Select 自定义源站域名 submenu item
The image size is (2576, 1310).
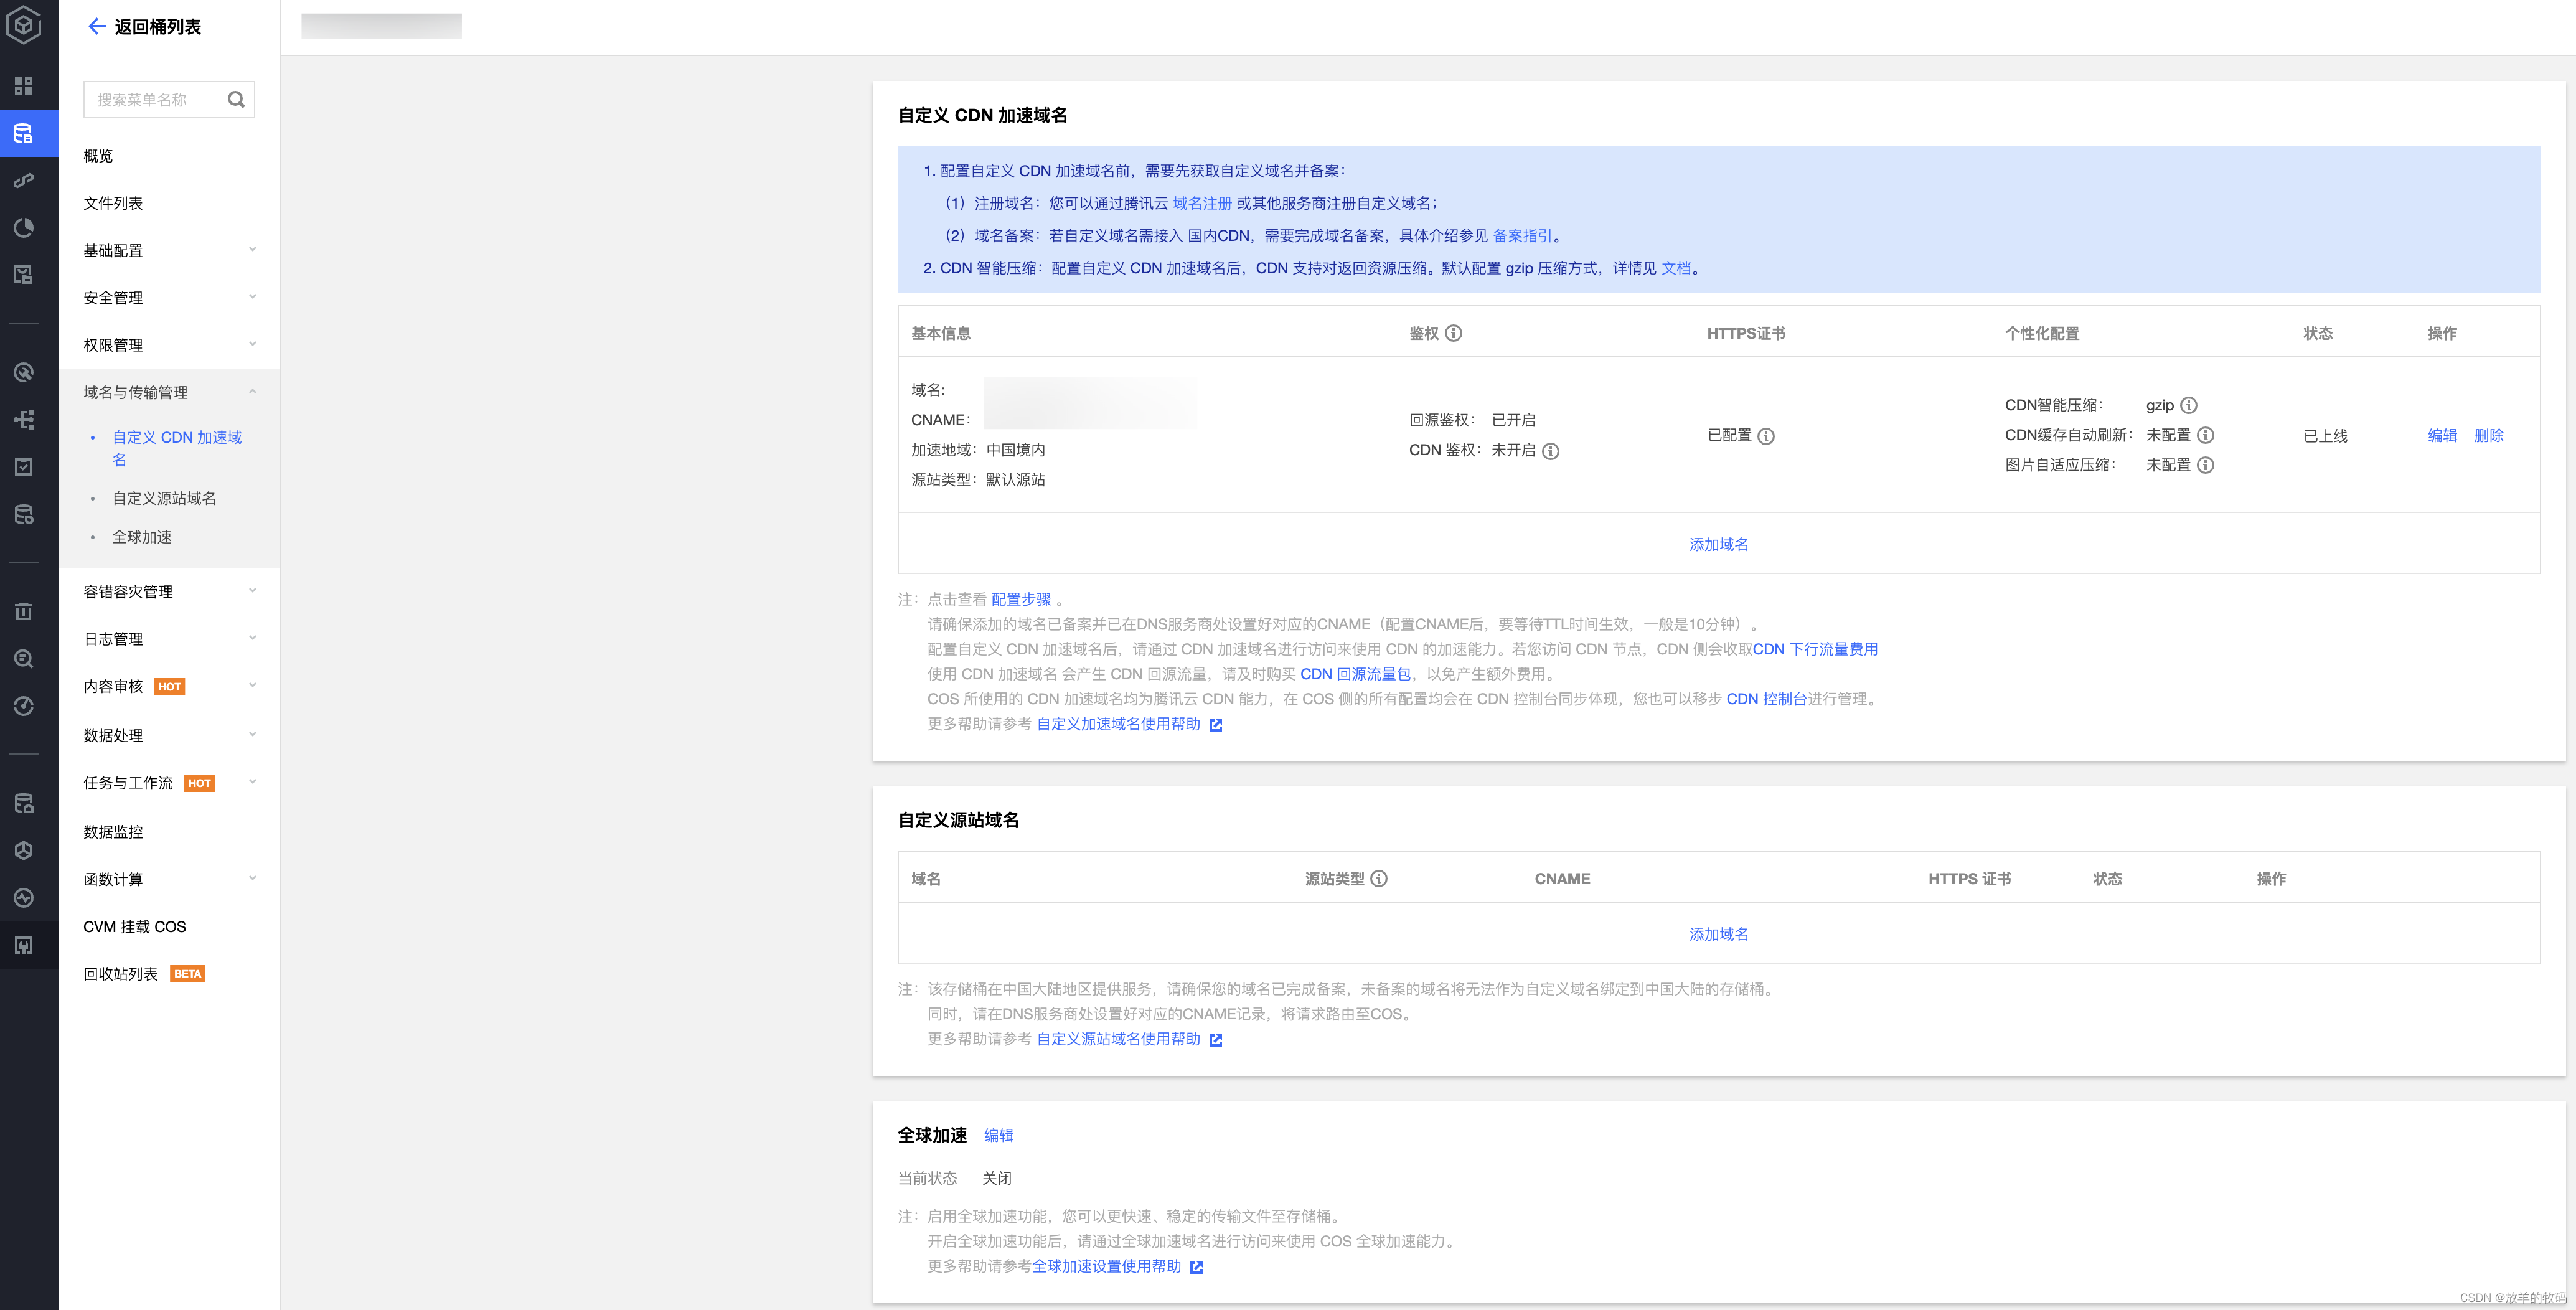tap(164, 498)
